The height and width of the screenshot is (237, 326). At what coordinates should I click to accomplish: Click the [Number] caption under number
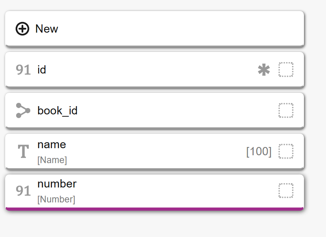point(56,200)
